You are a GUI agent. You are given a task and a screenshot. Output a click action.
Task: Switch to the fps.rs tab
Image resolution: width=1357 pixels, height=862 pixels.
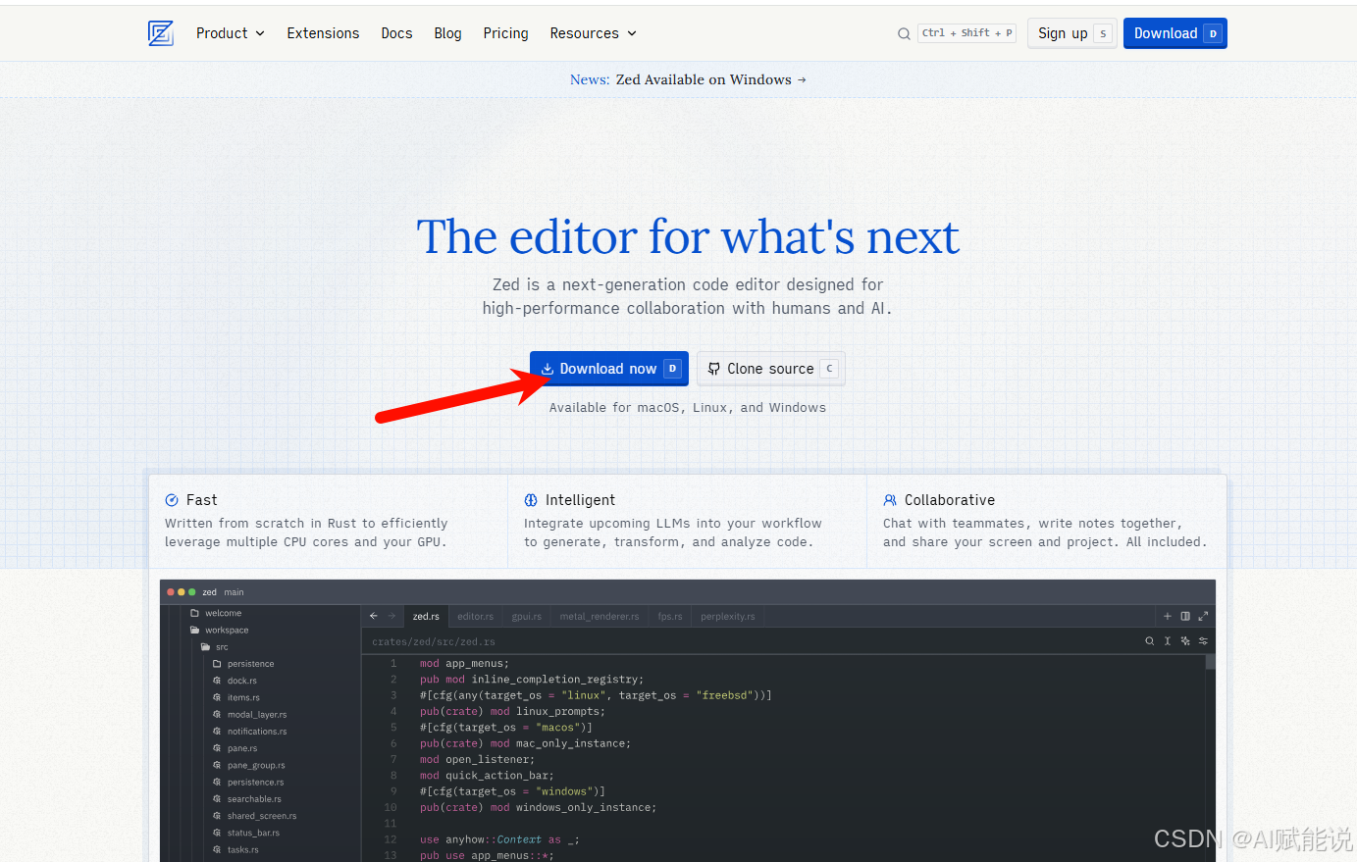pos(670,617)
